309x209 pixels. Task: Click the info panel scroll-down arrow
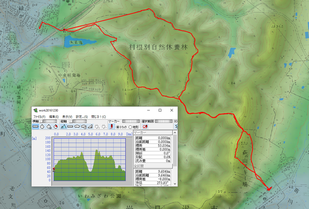tap(175, 184)
